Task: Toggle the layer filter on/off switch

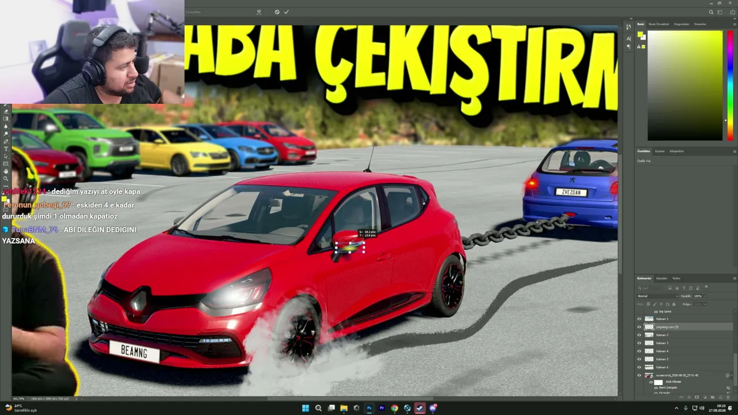Action: 706,287
